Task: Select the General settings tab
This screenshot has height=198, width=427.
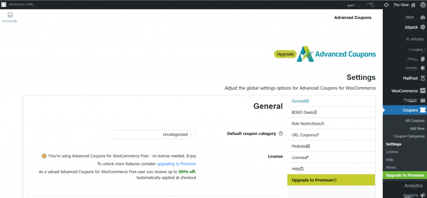Action: pos(331,101)
